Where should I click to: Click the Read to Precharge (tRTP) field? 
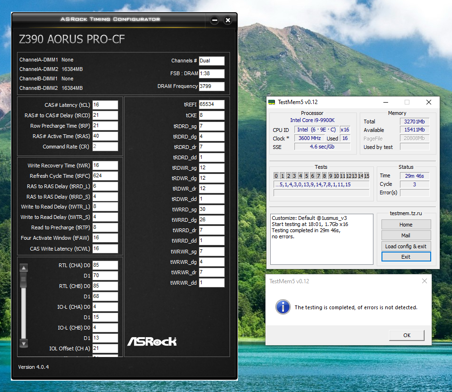pos(105,227)
